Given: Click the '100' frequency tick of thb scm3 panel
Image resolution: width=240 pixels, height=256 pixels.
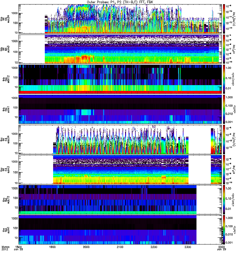Looking at the screenshot, I should tap(15, 52).
